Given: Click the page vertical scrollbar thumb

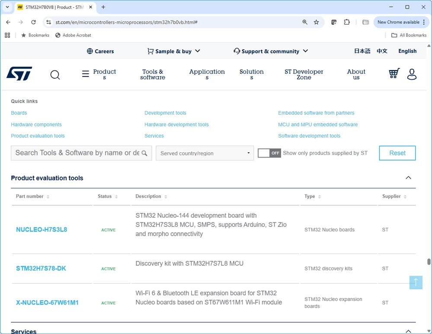Looking at the screenshot, I should click(429, 261).
